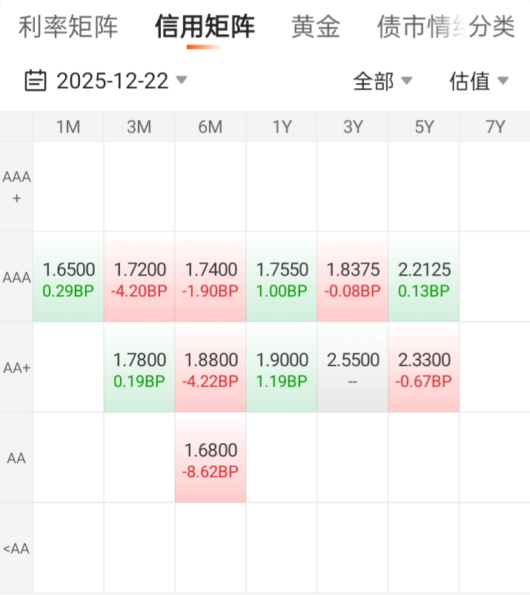Tap the AAA 3M cell 1.7200

tap(139, 279)
